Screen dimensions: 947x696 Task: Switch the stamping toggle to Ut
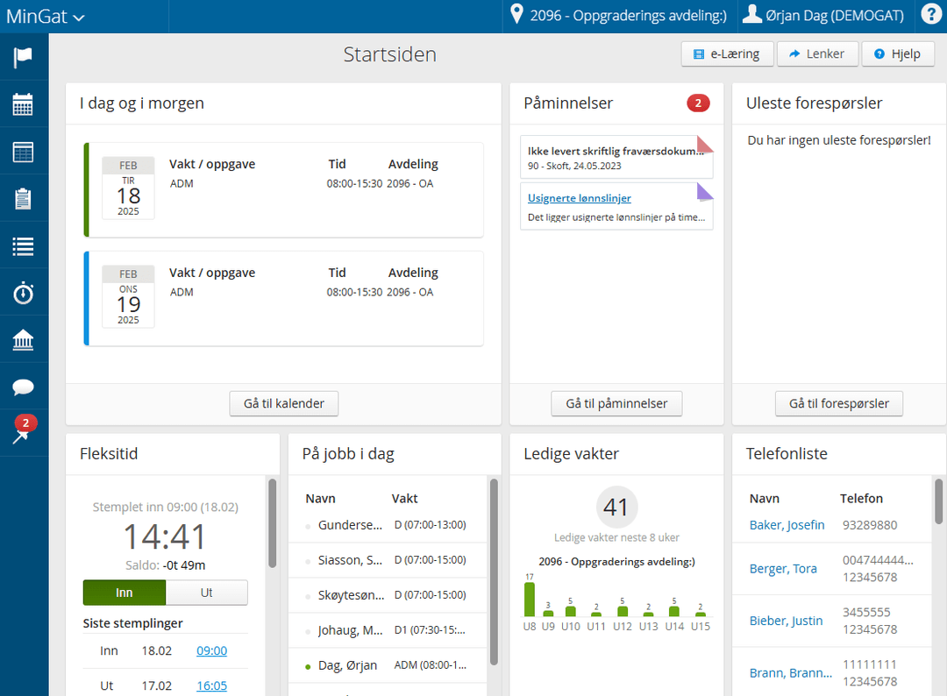click(206, 593)
